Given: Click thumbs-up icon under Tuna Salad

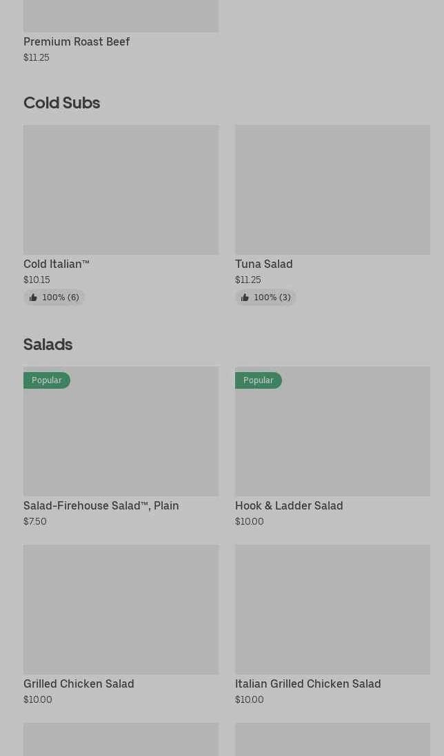Looking at the screenshot, I should [245, 298].
